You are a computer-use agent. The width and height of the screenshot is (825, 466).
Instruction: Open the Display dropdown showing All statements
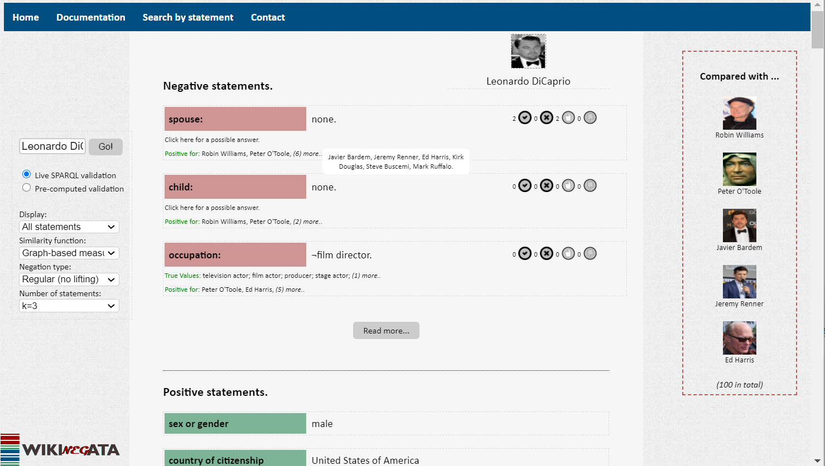(x=69, y=227)
